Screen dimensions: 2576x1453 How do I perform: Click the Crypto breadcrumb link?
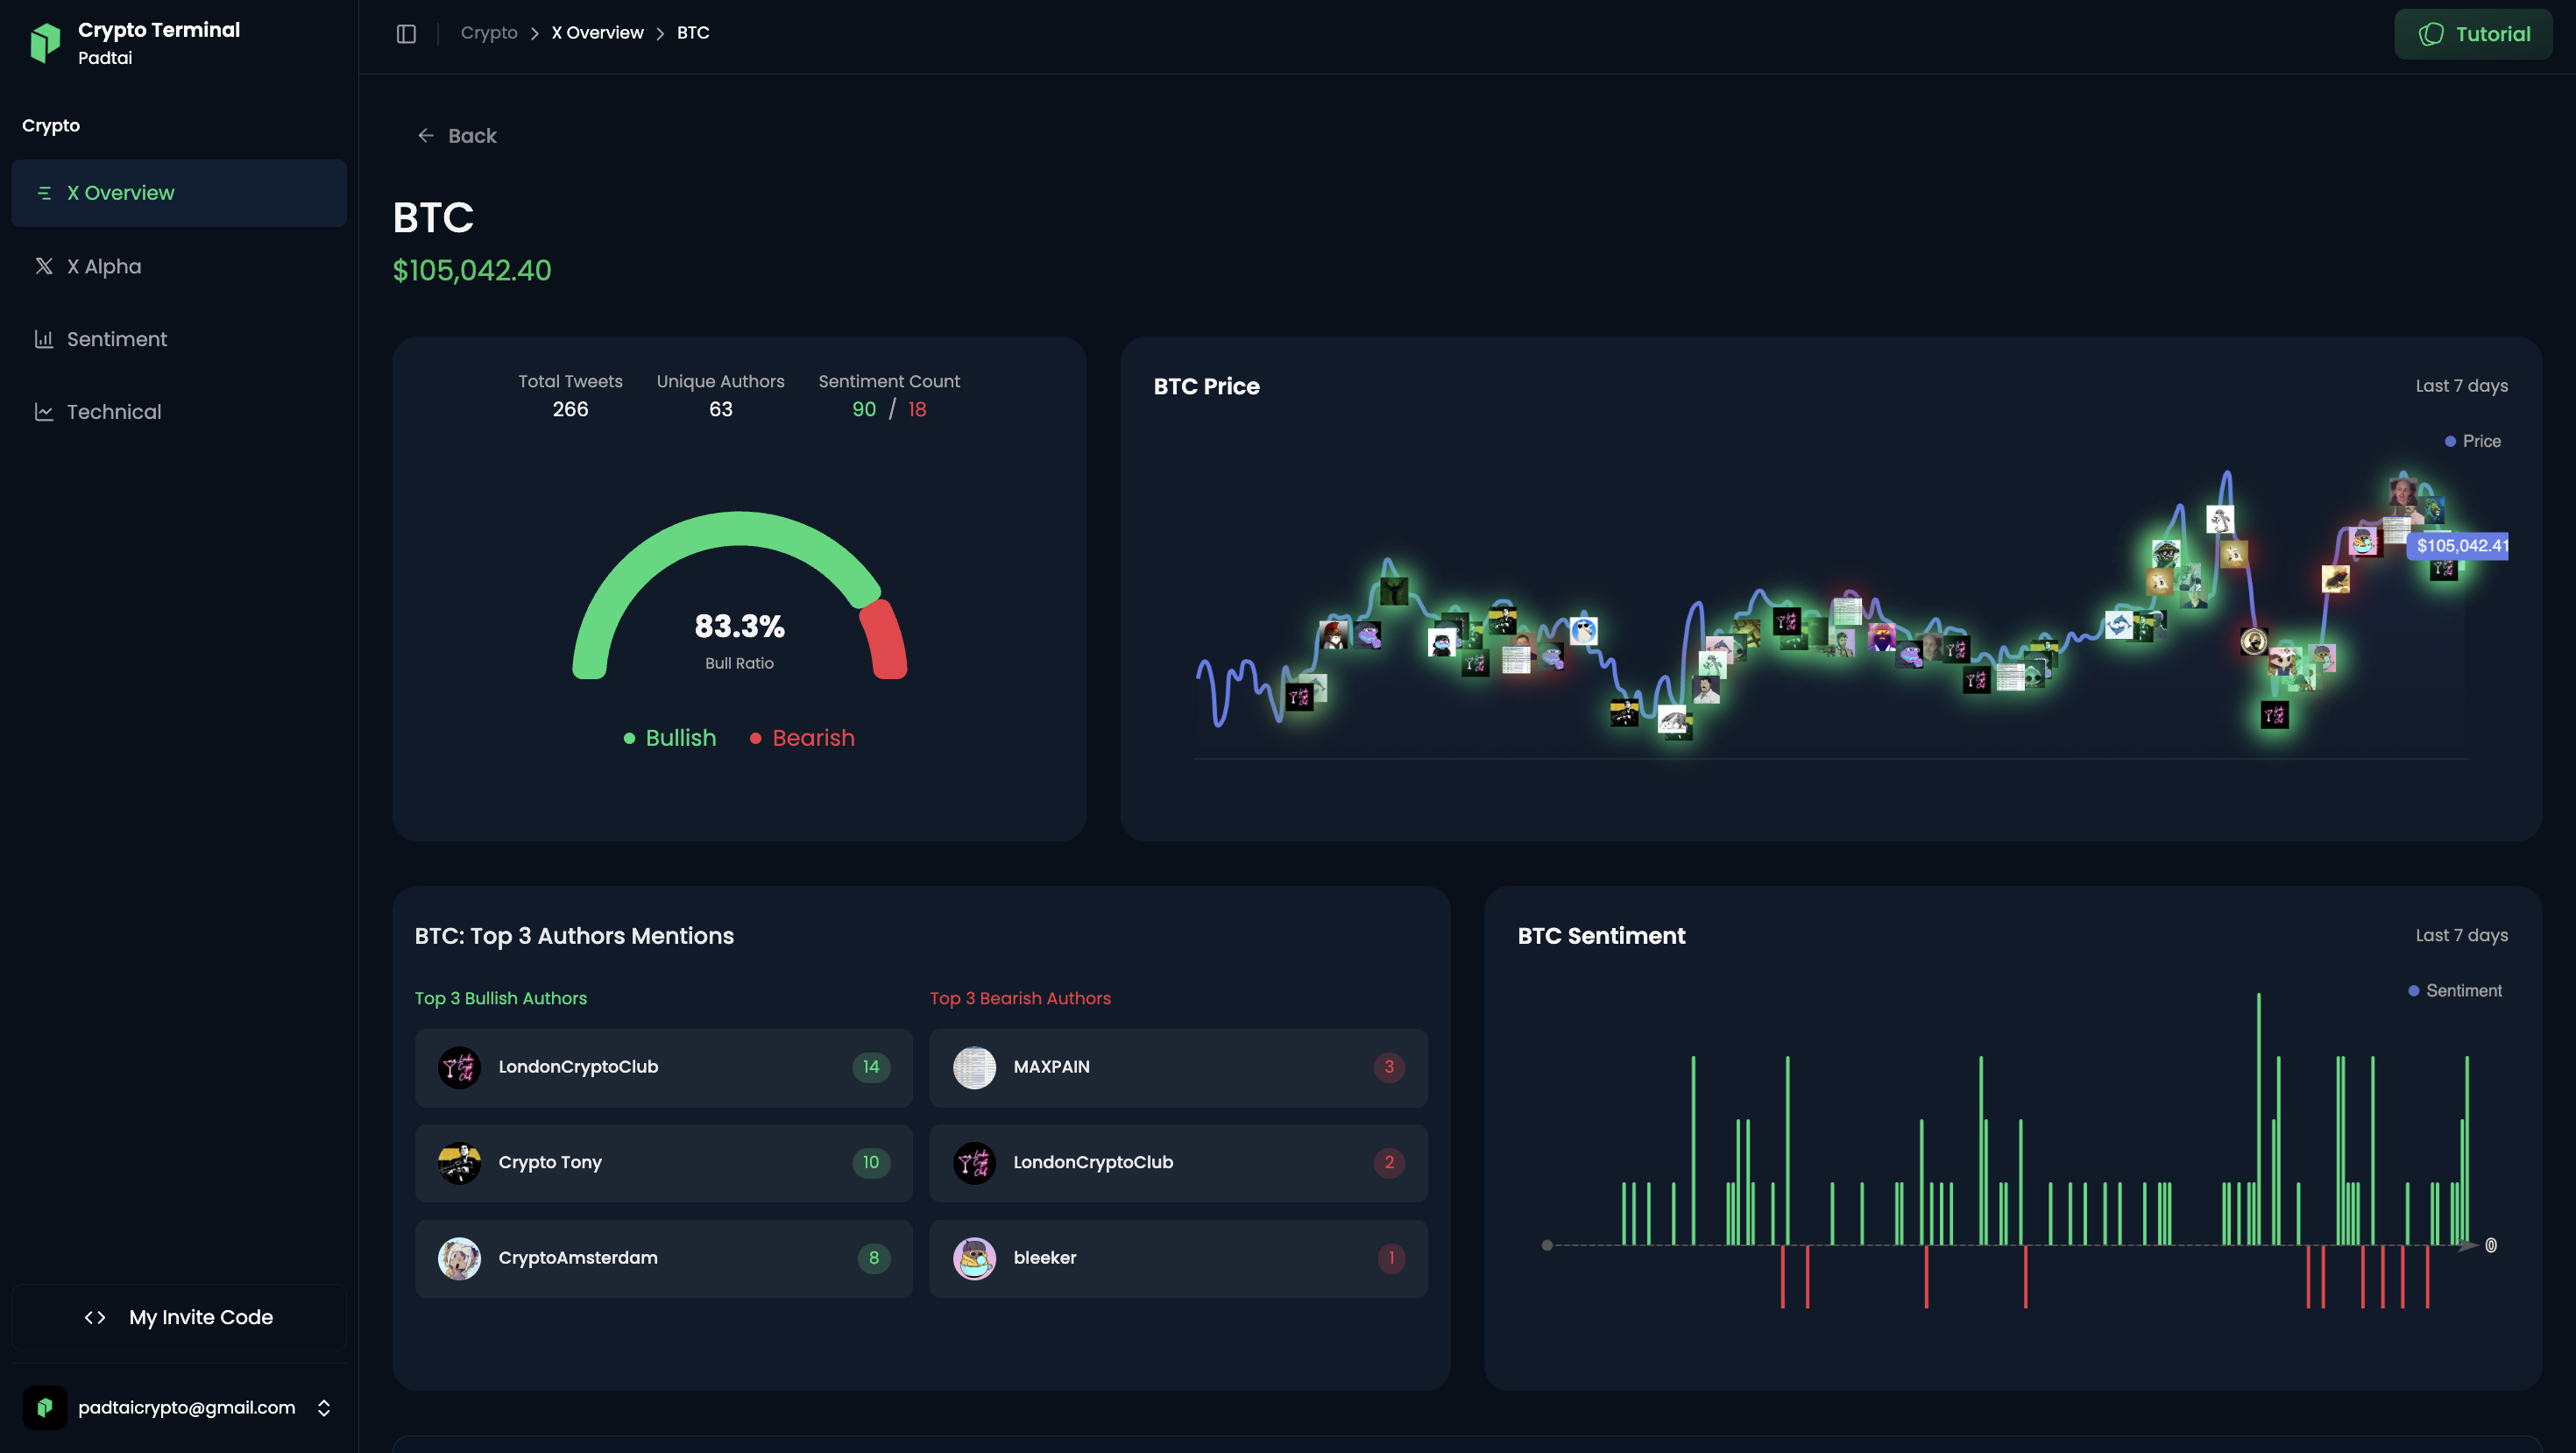point(489,33)
